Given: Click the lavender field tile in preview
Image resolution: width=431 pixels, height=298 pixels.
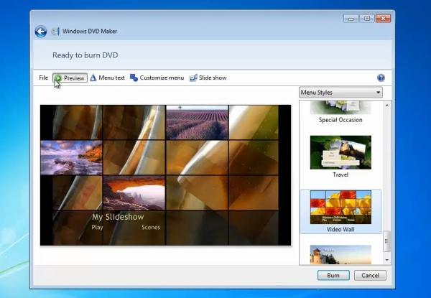Looking at the screenshot, I should point(197,123).
